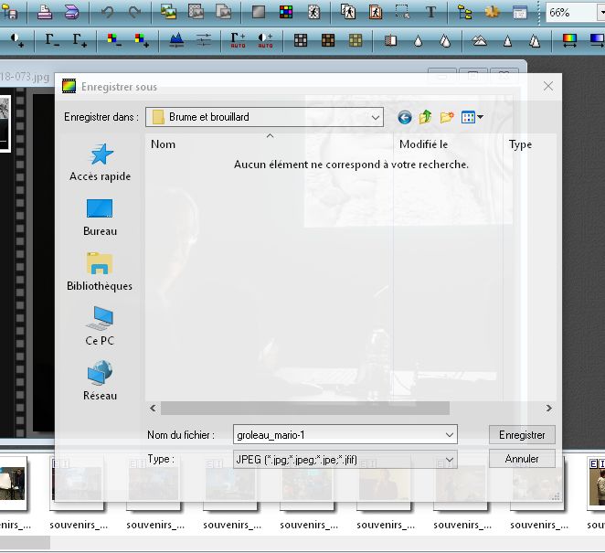Select Ce PC in the sidebar

100,327
